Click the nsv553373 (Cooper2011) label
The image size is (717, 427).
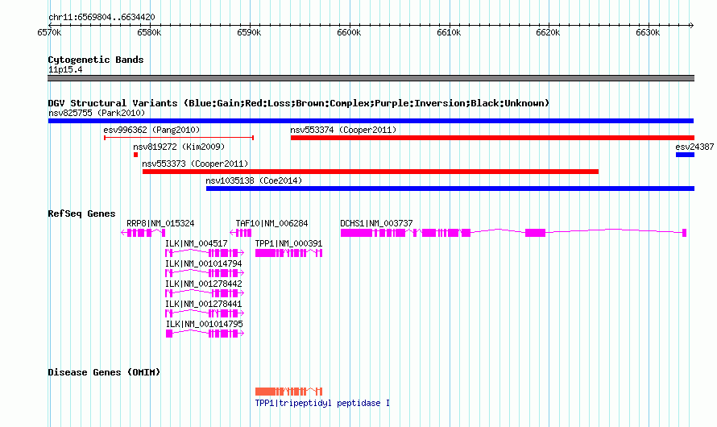pyautogui.click(x=195, y=164)
